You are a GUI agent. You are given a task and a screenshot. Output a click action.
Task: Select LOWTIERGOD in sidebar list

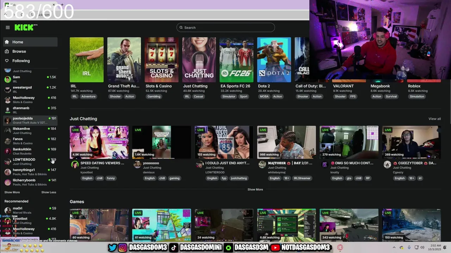coord(31,162)
